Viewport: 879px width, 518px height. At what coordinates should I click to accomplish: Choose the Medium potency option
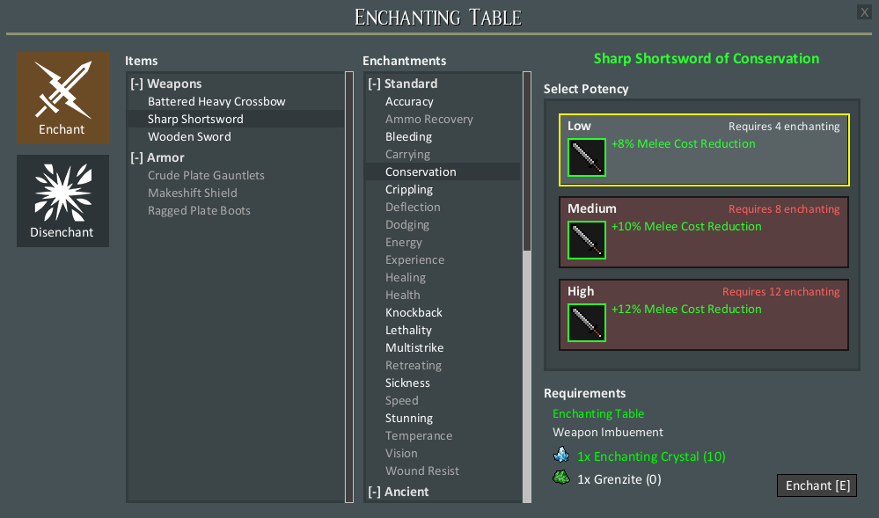click(704, 232)
